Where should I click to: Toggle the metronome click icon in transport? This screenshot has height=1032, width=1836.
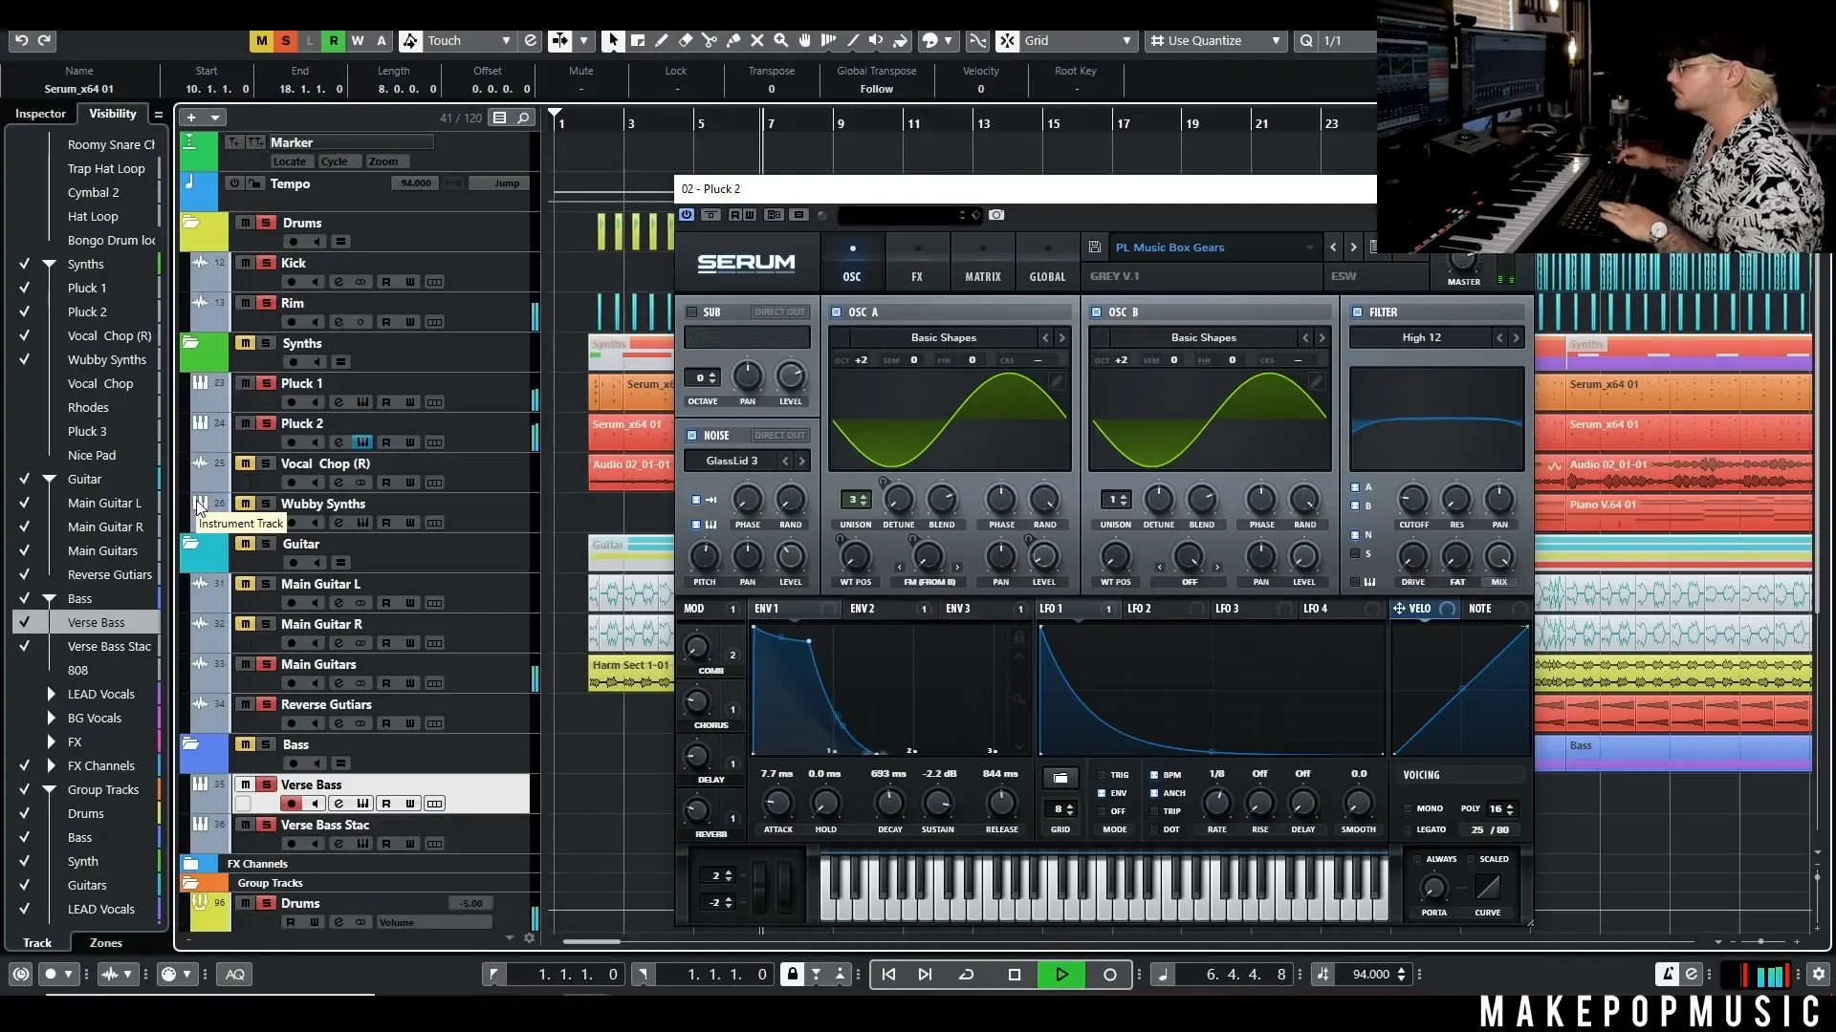pos(1668,974)
